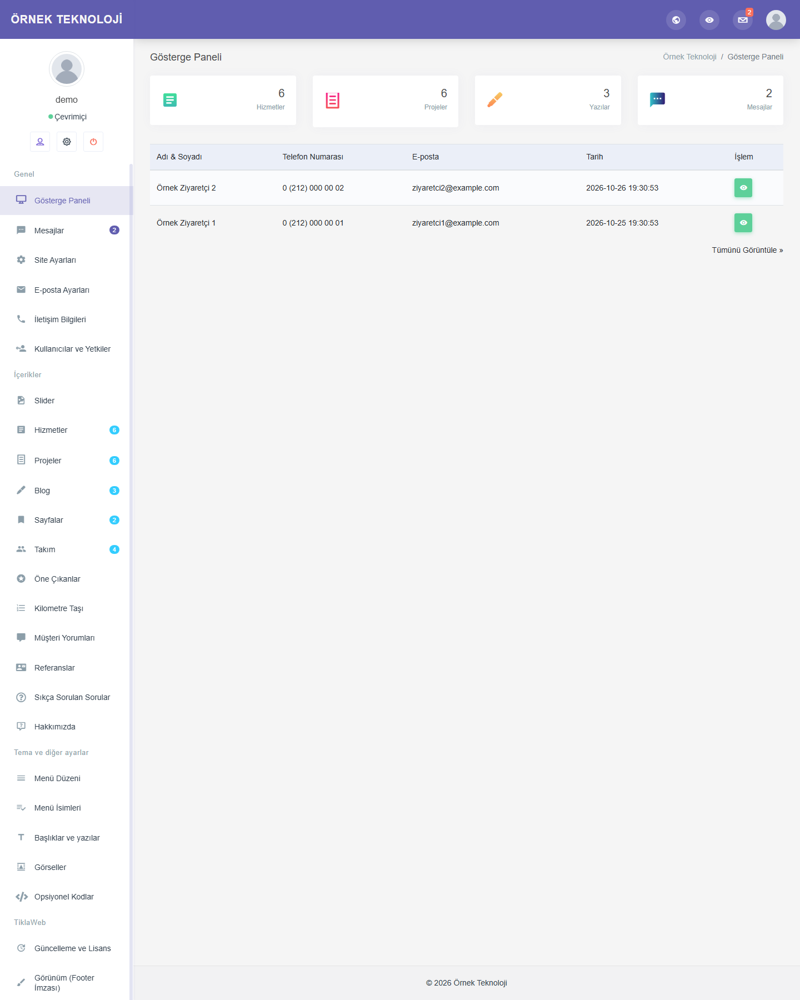View message from Örnek Ziyaretçi 1
This screenshot has width=800, height=1000.
pos(743,223)
